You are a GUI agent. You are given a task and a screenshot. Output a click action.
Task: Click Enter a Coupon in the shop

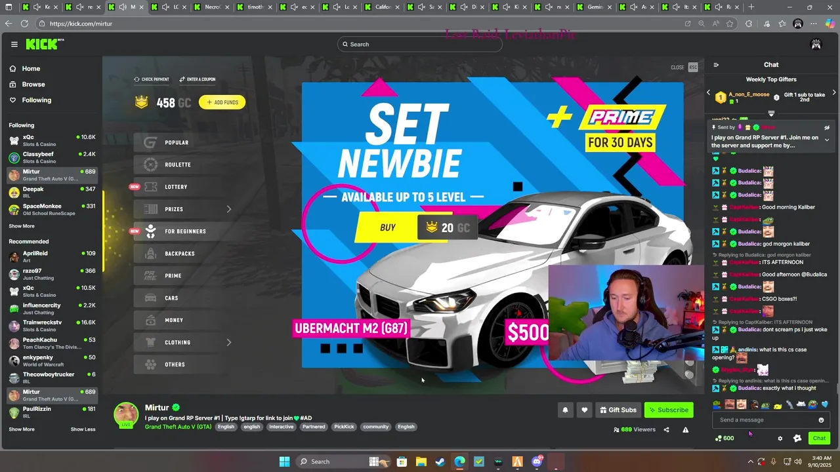pos(197,79)
